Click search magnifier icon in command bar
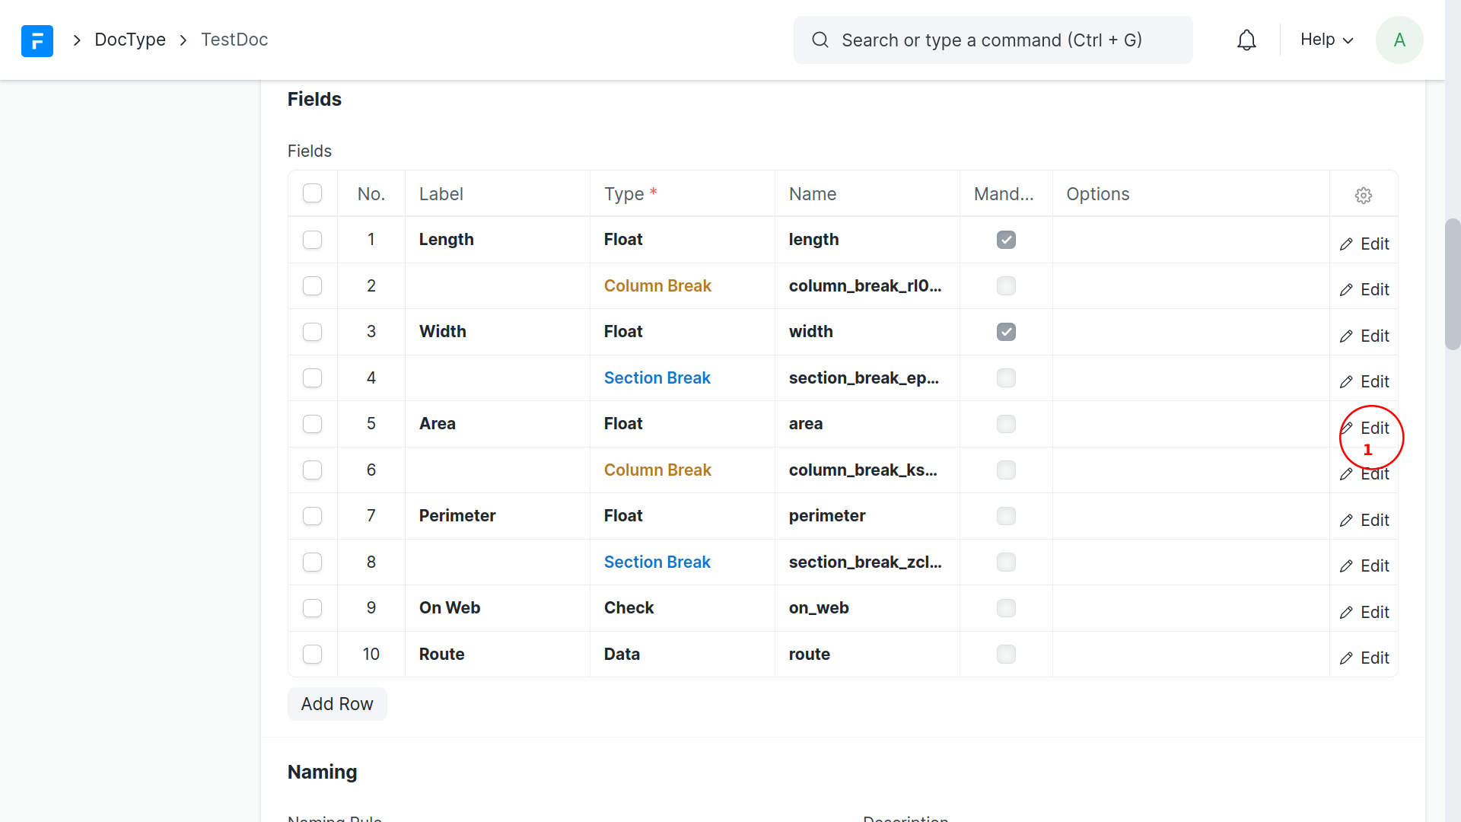This screenshot has width=1461, height=822. [x=820, y=40]
